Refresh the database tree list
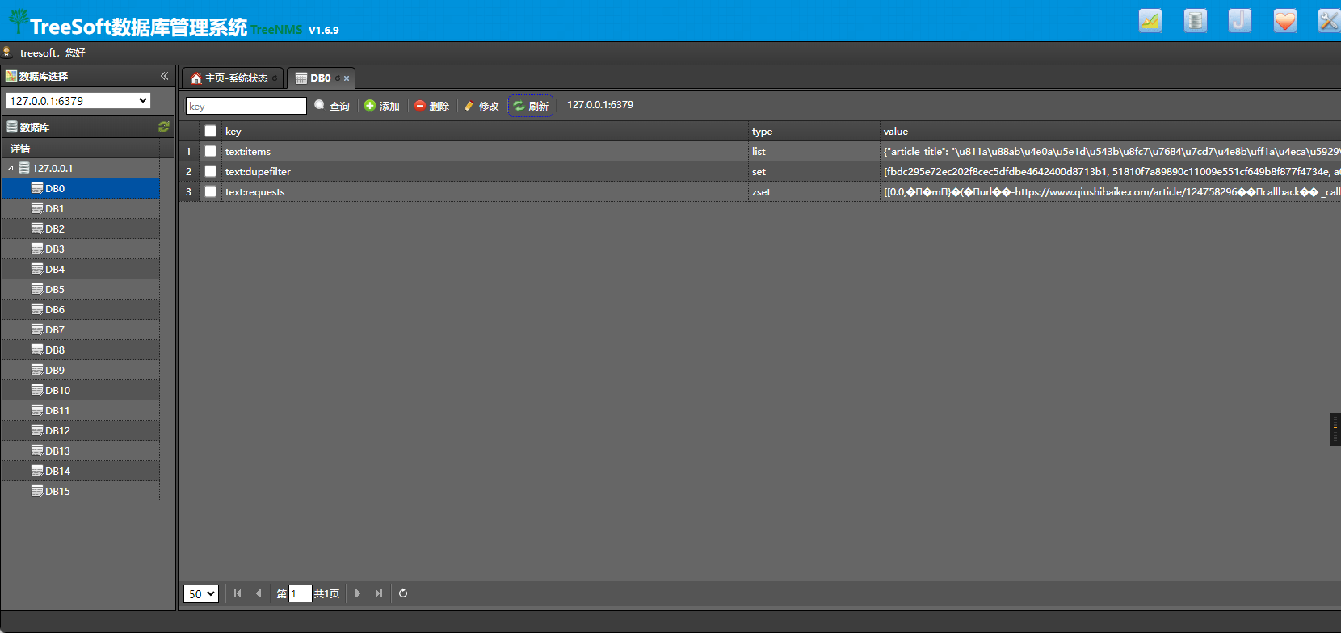 tap(164, 127)
